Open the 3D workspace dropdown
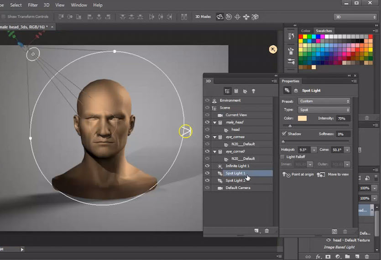 tap(355, 17)
